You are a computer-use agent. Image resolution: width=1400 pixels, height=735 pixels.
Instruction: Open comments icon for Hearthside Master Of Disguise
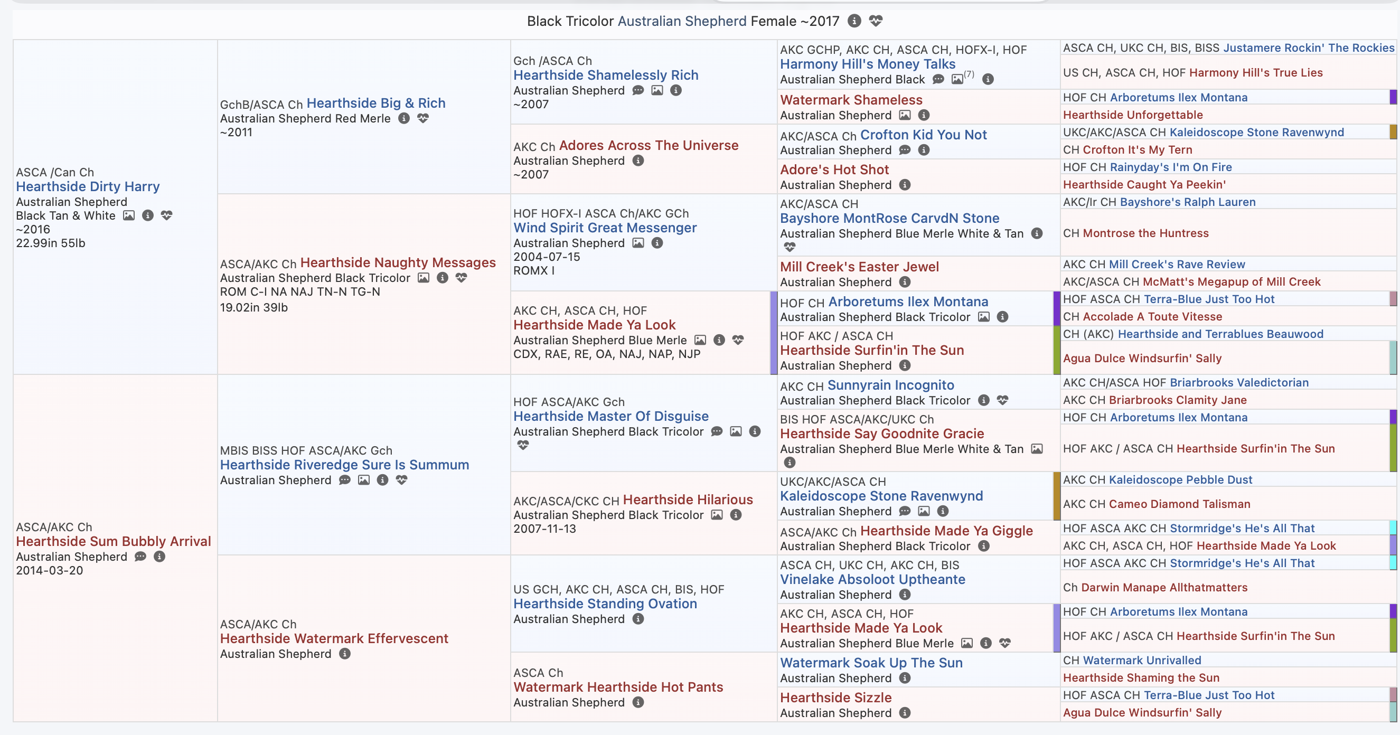(717, 431)
